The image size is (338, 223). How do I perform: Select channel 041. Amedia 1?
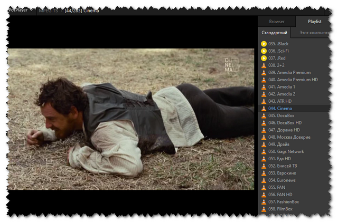281,87
